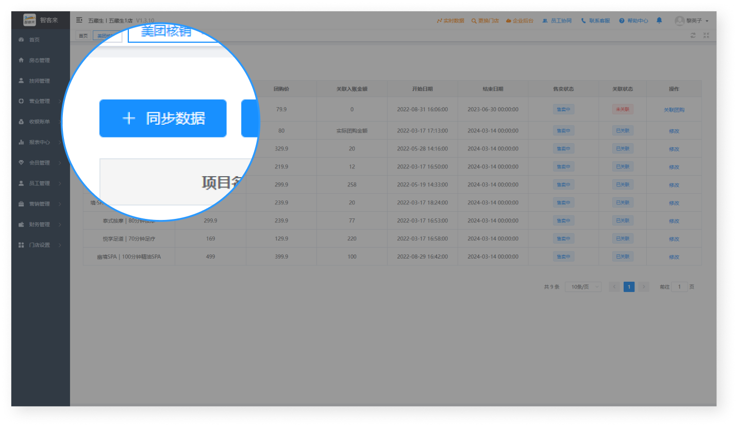Screen dimensions: 737x427
Task: Click 修改 for the 泰式按摩 row
Action: [674, 221]
